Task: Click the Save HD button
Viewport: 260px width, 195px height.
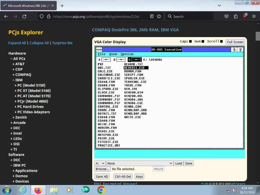Action: 102,177
